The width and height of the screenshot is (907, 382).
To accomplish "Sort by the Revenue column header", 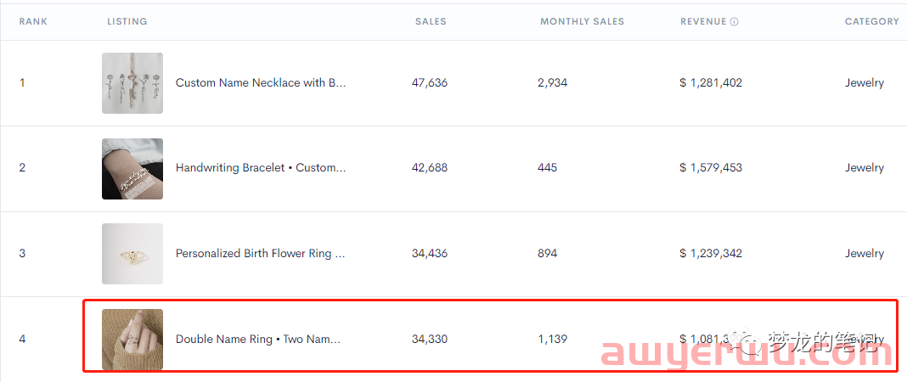I will [x=703, y=21].
